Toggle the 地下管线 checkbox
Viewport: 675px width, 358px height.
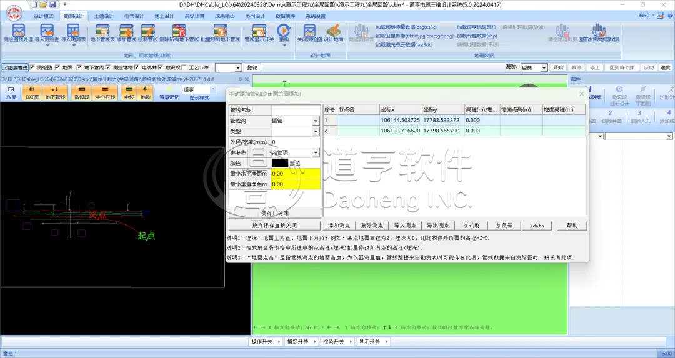(x=79, y=67)
